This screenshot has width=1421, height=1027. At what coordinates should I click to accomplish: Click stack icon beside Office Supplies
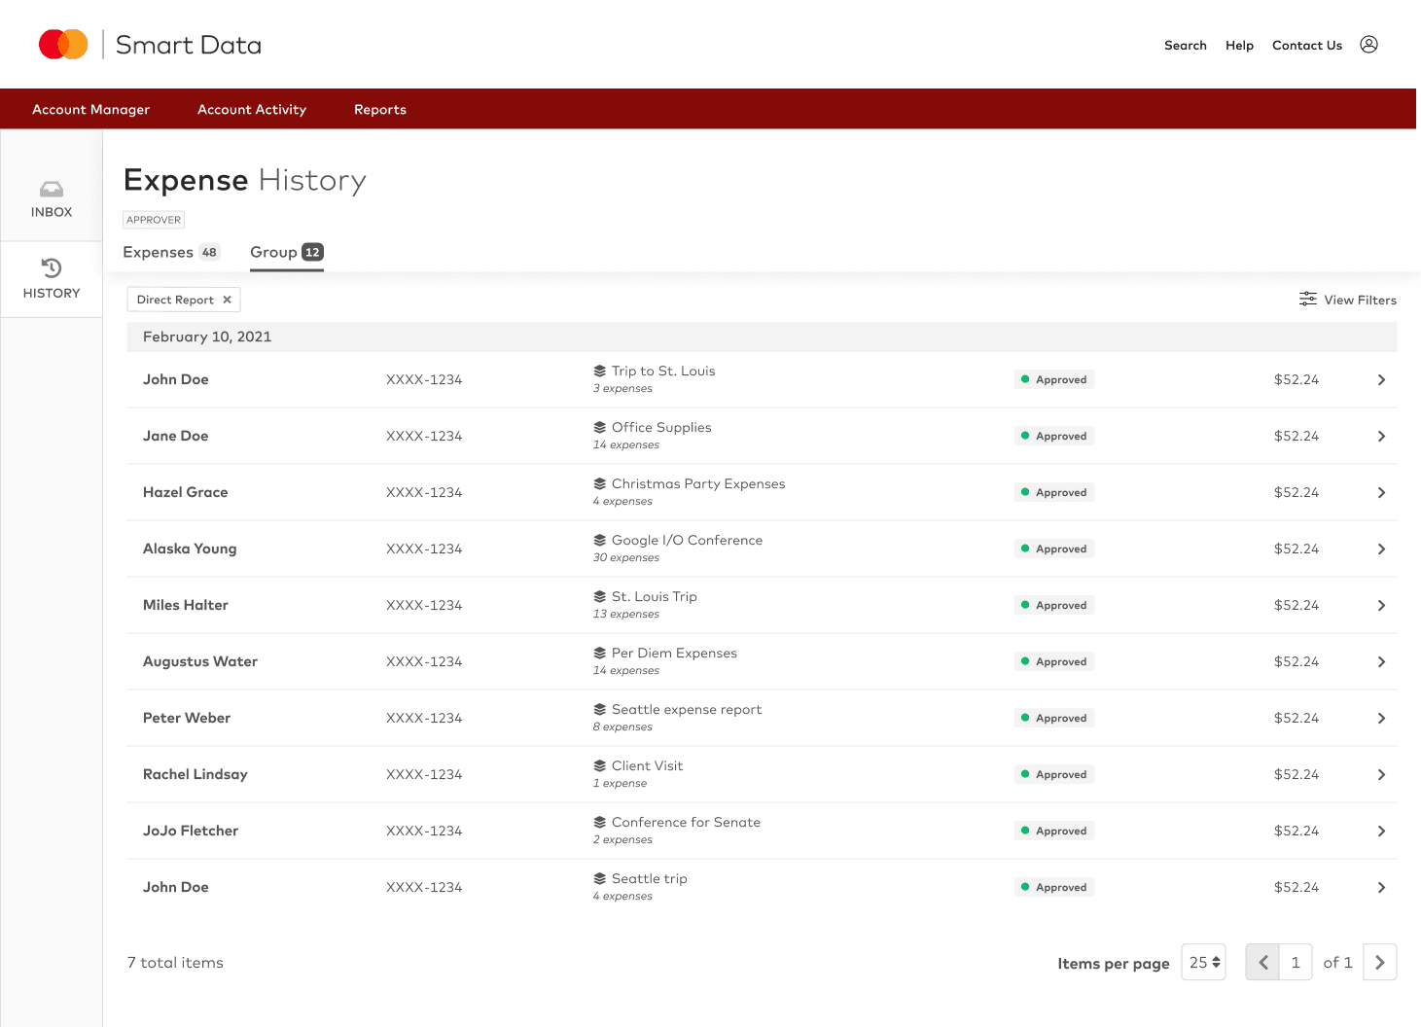pyautogui.click(x=600, y=427)
